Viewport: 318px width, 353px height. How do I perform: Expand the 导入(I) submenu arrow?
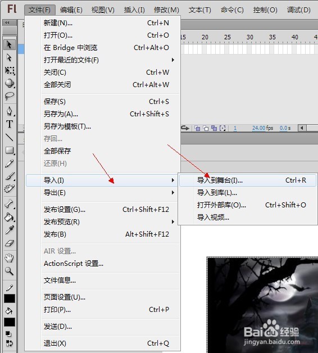click(173, 180)
